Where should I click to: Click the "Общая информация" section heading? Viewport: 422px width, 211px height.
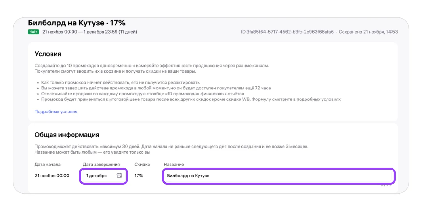click(x=67, y=135)
